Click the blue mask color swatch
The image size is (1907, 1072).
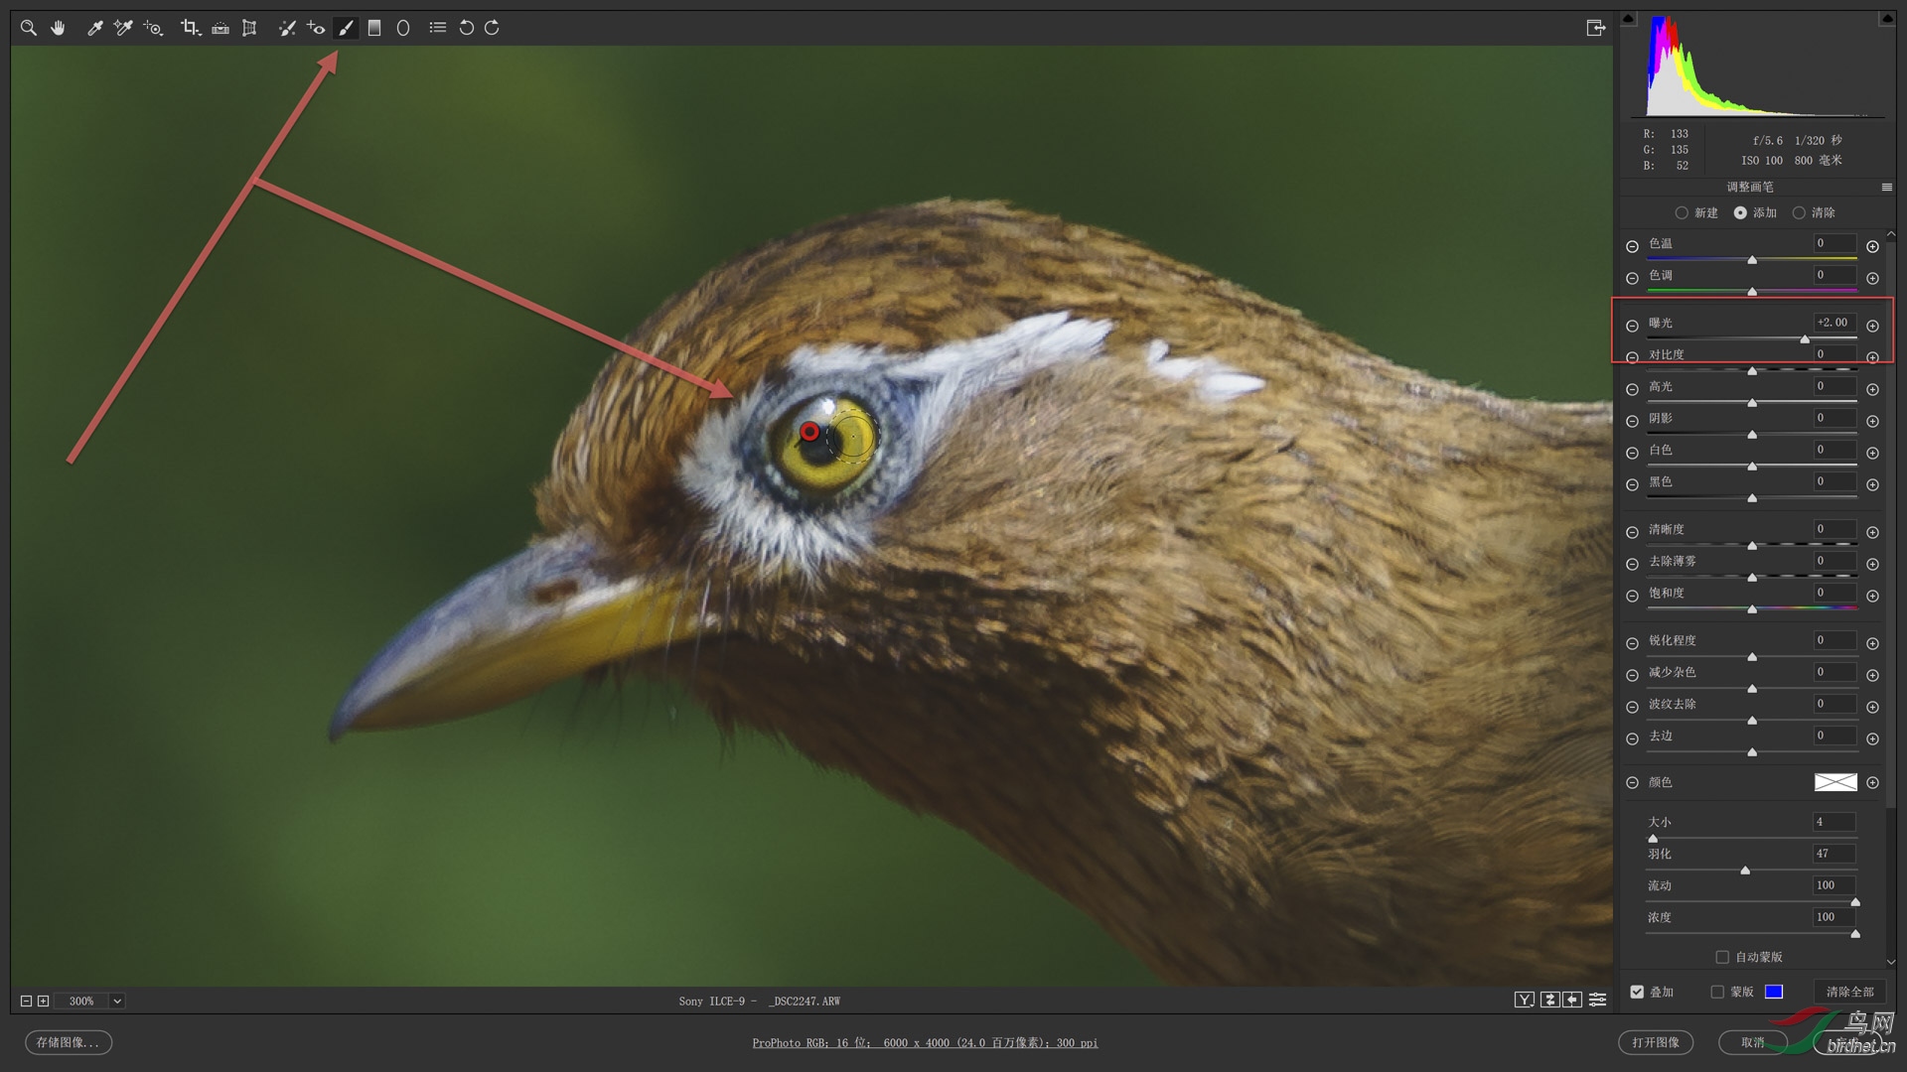tap(1774, 992)
